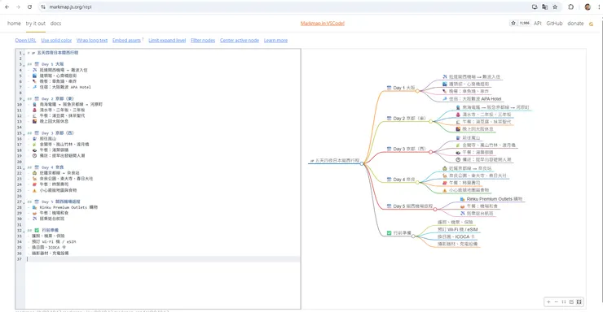Click the Day 2 京都 mindmap node label
This screenshot has width=603, height=312.
pos(407,118)
